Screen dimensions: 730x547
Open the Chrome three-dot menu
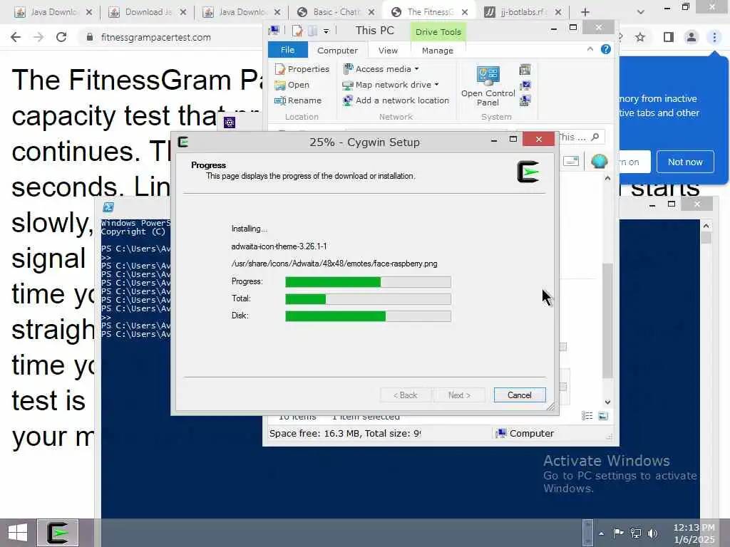[714, 37]
